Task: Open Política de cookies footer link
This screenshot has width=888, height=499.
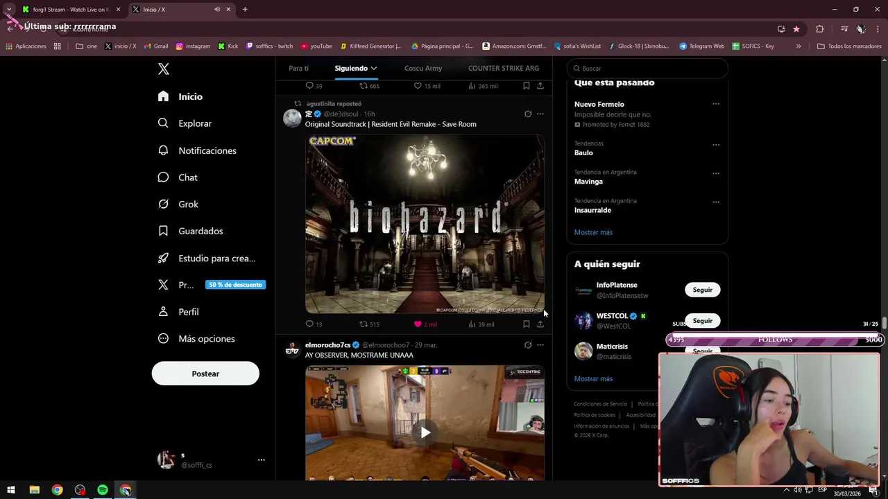Action: (595, 415)
